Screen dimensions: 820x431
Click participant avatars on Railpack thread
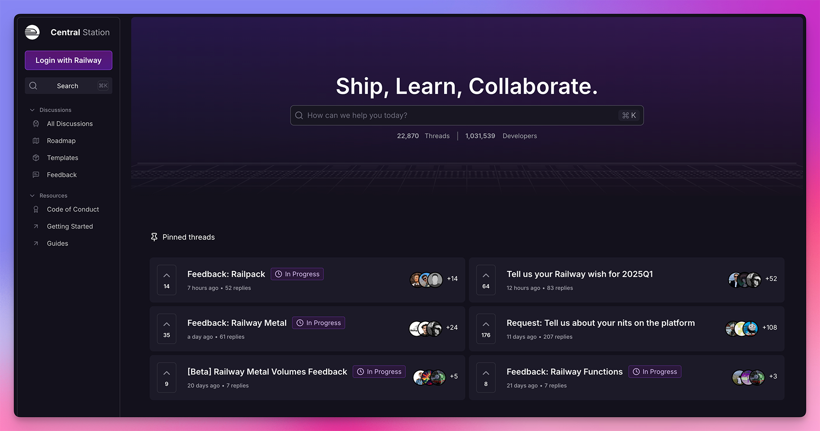[x=426, y=279]
